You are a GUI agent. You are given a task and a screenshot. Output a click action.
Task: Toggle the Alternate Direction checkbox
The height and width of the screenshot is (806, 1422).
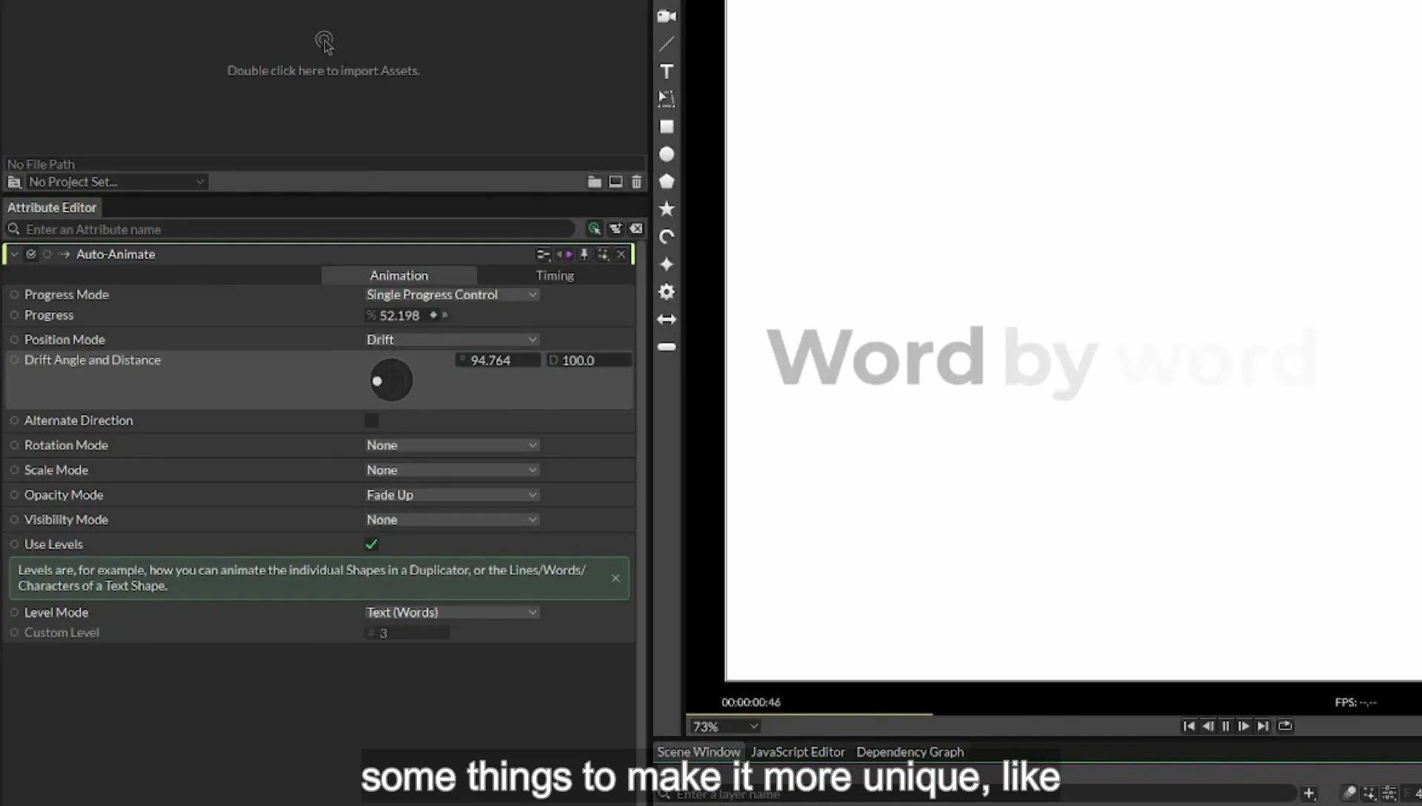(x=371, y=421)
